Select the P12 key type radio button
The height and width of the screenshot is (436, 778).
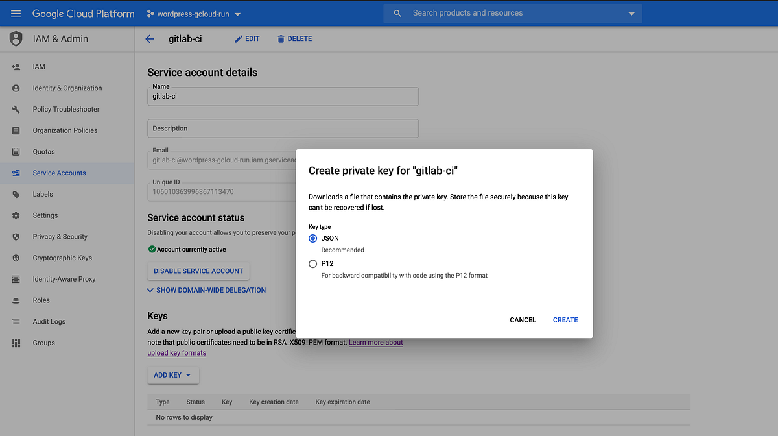tap(313, 264)
